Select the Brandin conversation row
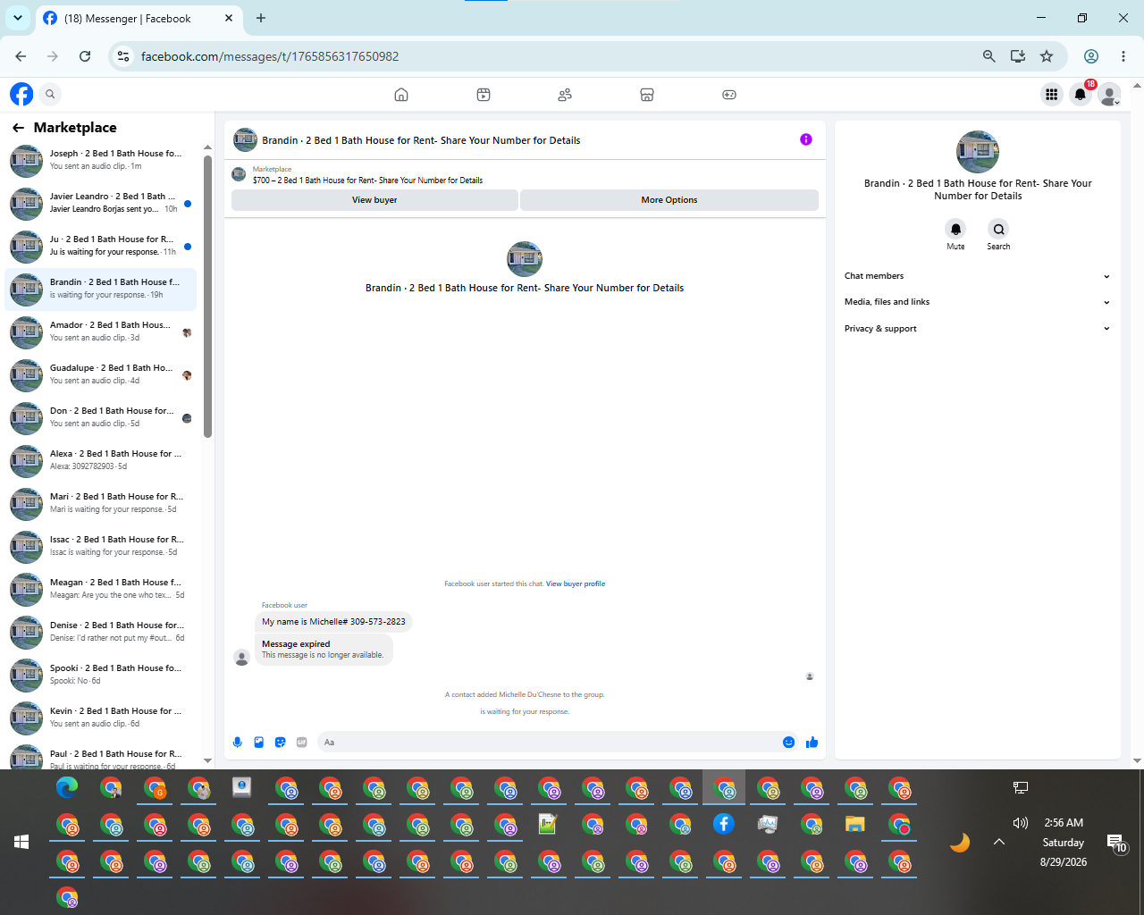The image size is (1144, 915). click(x=101, y=290)
